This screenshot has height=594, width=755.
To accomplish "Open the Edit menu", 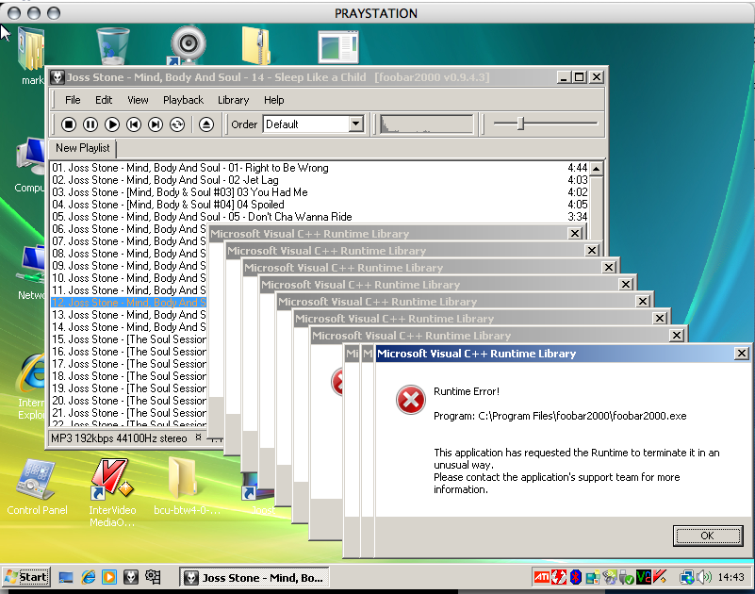I will point(104,100).
